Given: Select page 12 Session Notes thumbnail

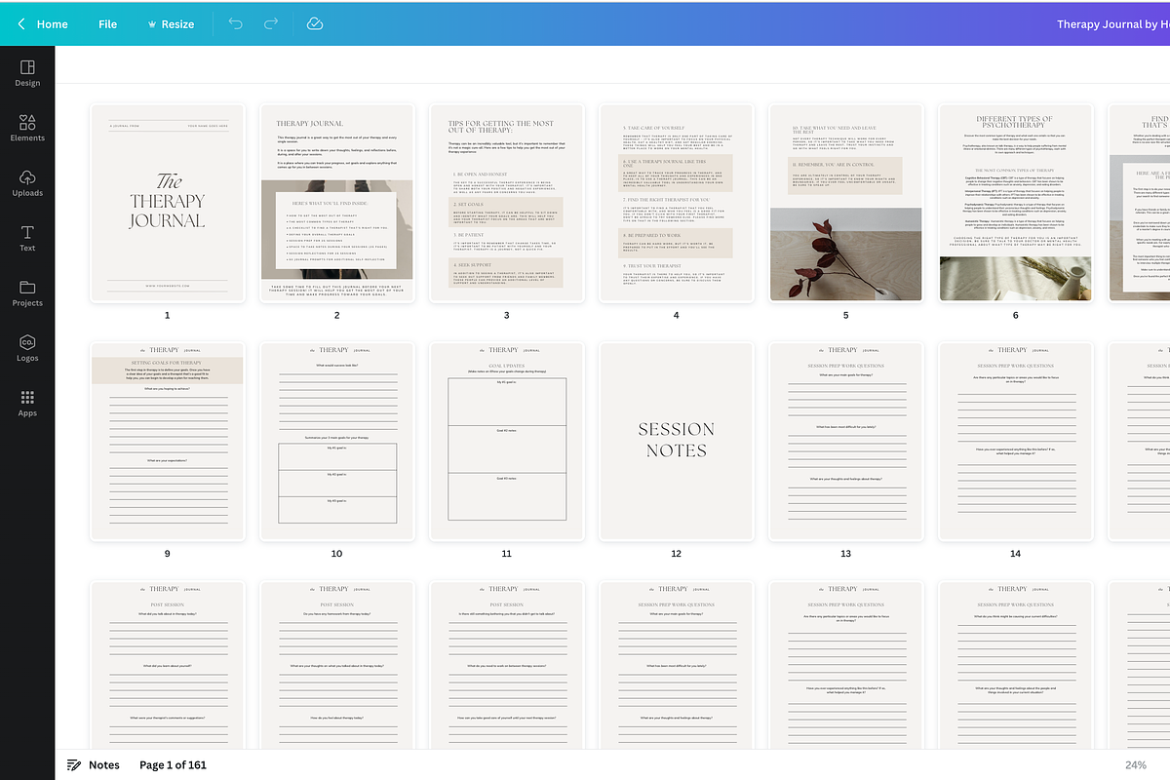Looking at the screenshot, I should (676, 442).
